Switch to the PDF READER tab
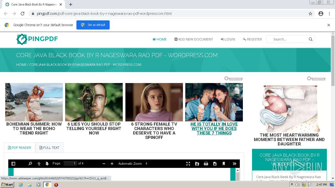 click(x=20, y=148)
